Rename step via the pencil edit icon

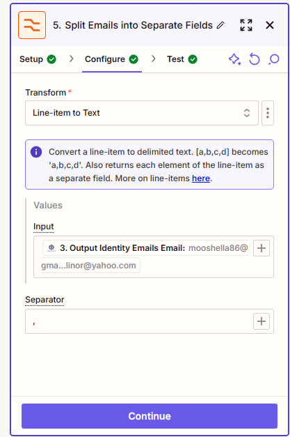(220, 25)
